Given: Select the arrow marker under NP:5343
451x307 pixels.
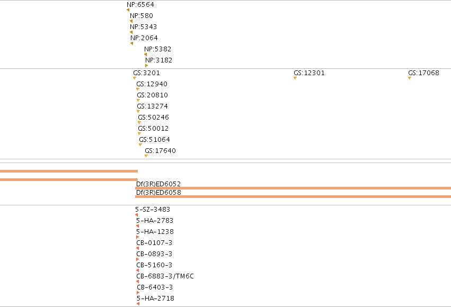Looking at the screenshot, I should 131,32.
